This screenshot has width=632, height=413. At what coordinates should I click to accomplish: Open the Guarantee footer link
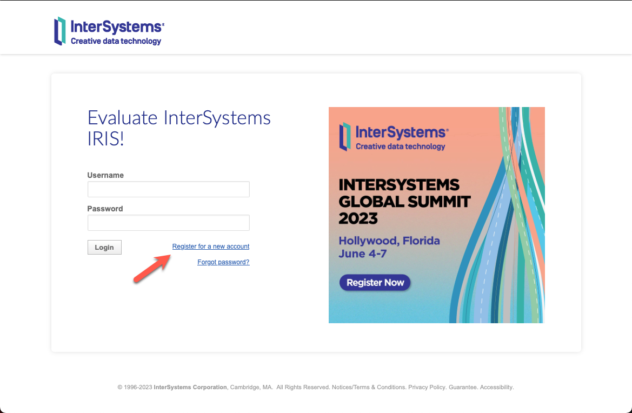click(463, 388)
